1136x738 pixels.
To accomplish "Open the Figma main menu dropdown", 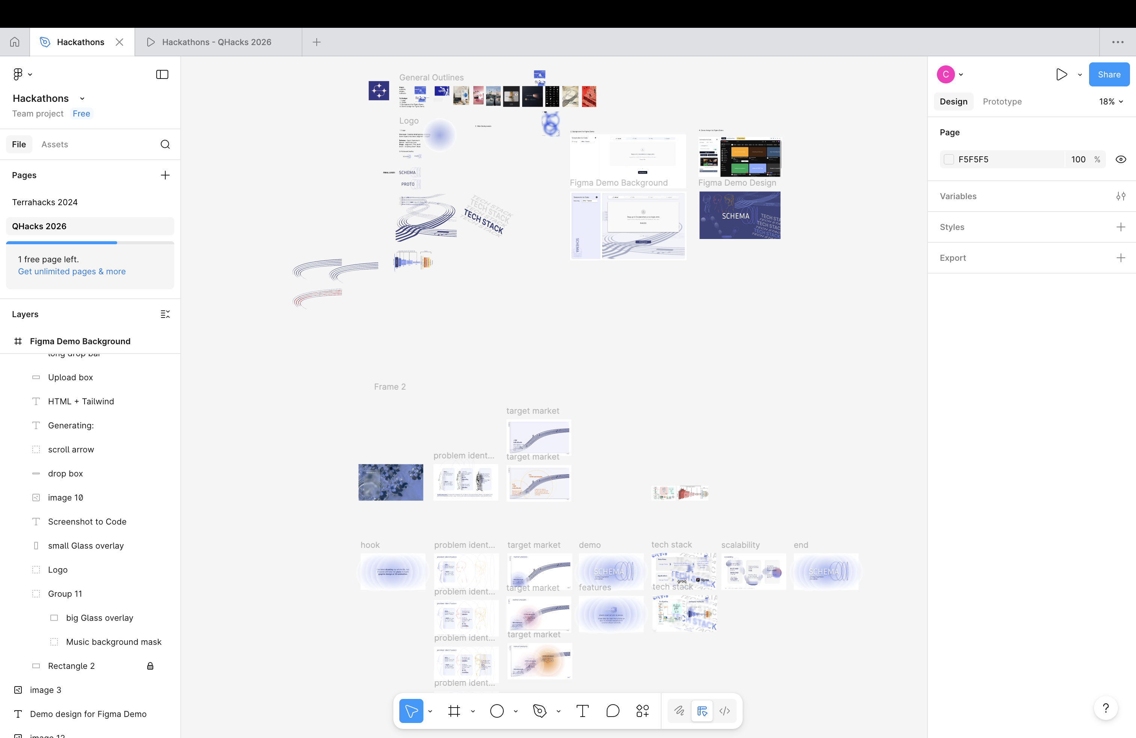I will (22, 74).
